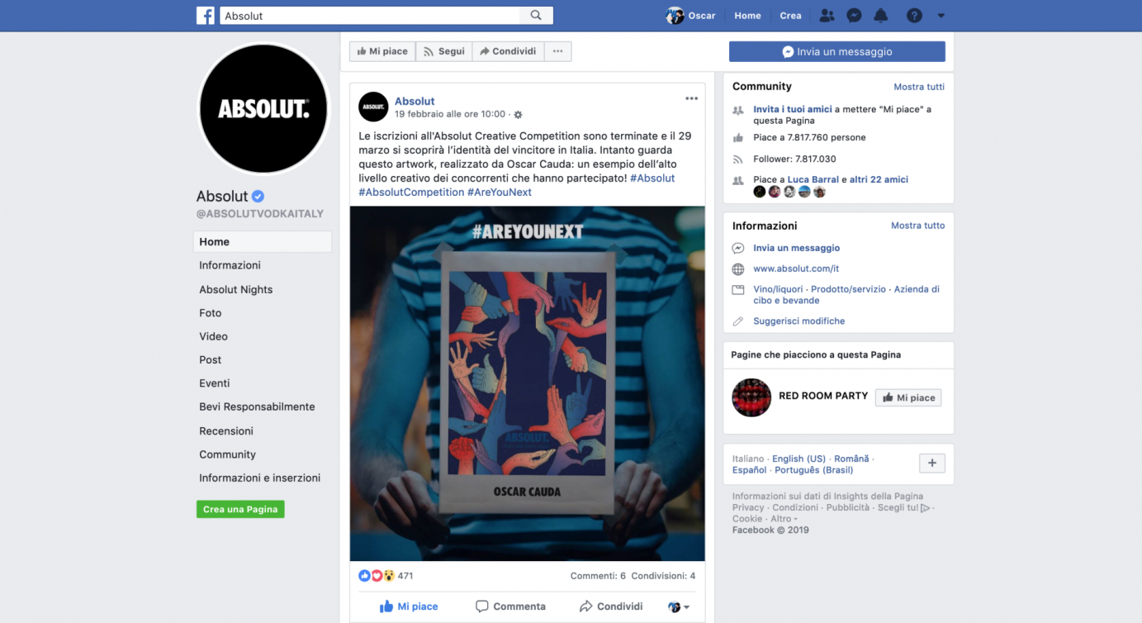The image size is (1142, 623).
Task: Open the Messenger icon in top bar
Action: pyautogui.click(x=855, y=16)
